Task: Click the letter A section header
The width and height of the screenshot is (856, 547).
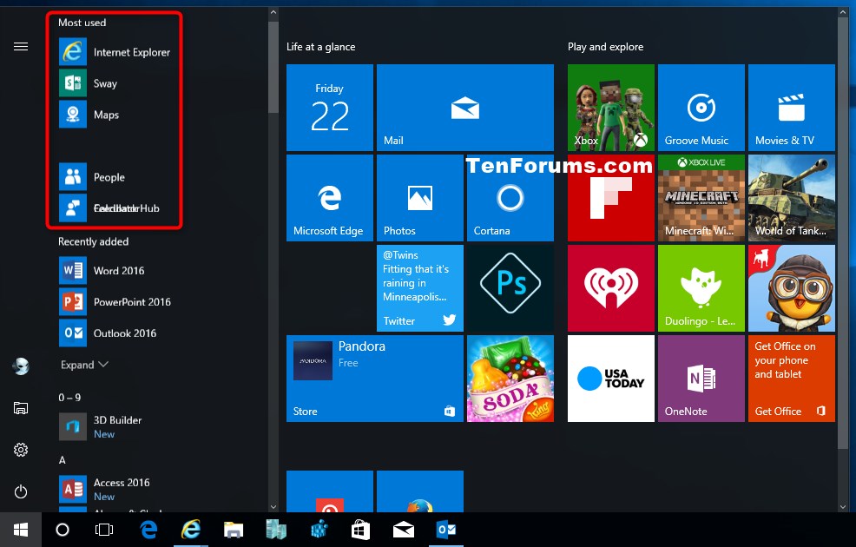Action: coord(63,460)
